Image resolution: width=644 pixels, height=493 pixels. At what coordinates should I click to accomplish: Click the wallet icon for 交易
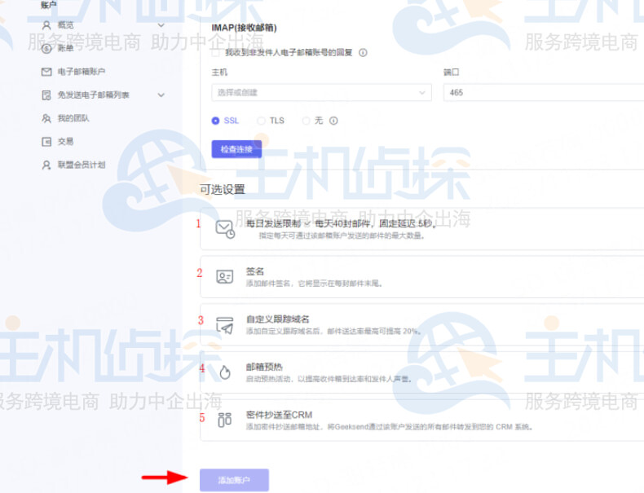point(46,142)
